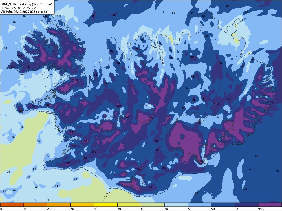The height and width of the screenshot is (211, 282).
Task: Click the '78' humidity value on the map
Action: [48, 200]
